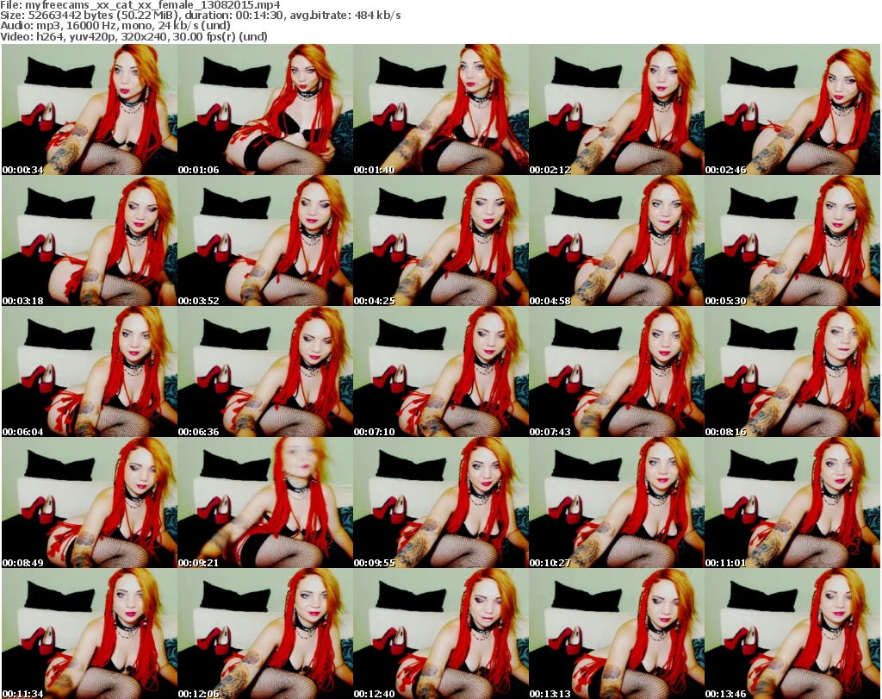
Task: Select the thumbnail stamped 00:03:18
Action: point(90,240)
